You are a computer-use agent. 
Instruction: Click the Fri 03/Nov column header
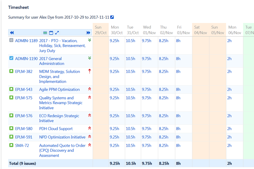pos(183,30)
